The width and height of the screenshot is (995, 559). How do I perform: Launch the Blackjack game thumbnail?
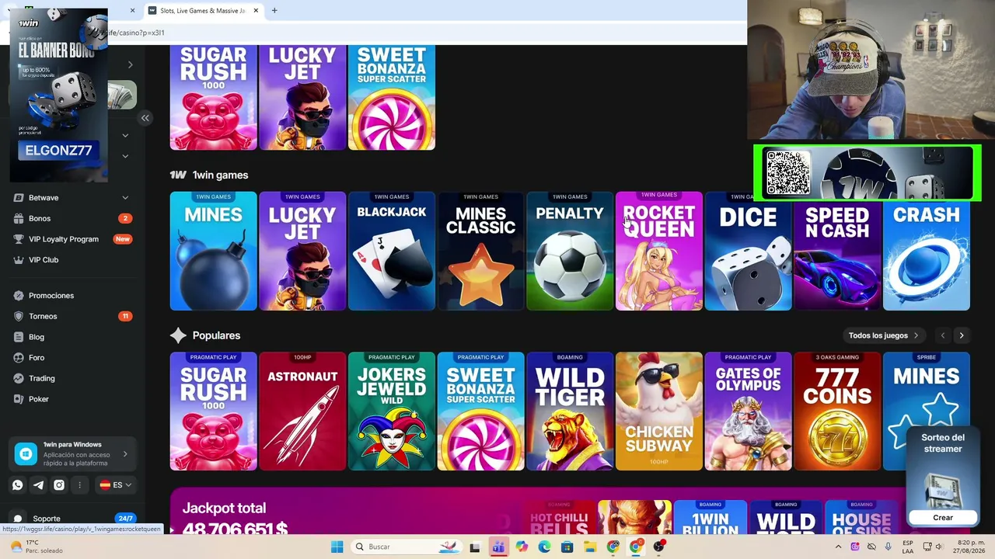point(392,251)
